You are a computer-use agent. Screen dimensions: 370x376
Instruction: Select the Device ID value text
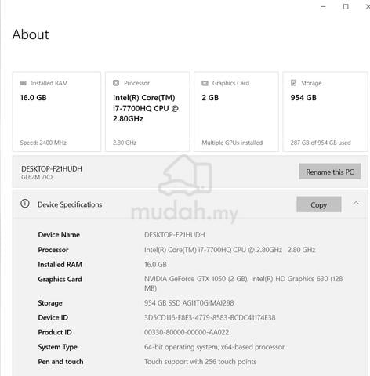[x=210, y=318]
